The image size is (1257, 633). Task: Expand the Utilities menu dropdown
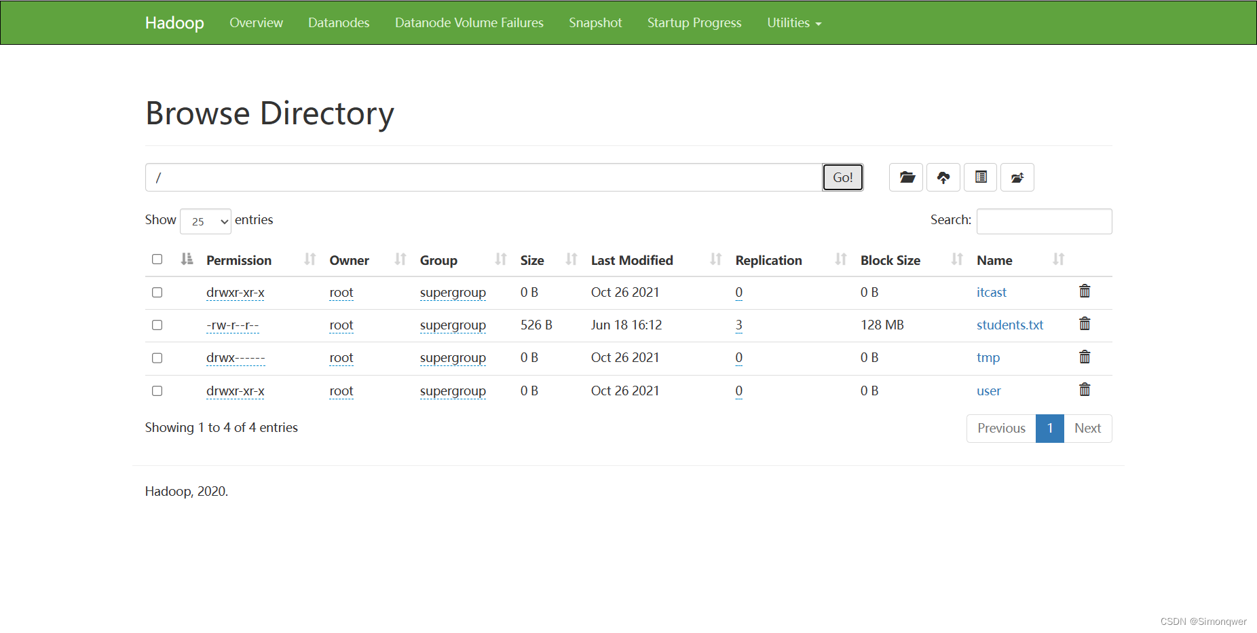[x=794, y=23]
